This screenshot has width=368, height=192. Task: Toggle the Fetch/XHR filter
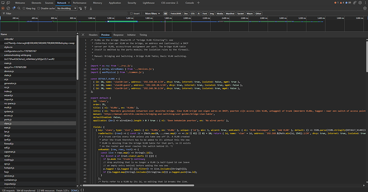click(x=176, y=14)
